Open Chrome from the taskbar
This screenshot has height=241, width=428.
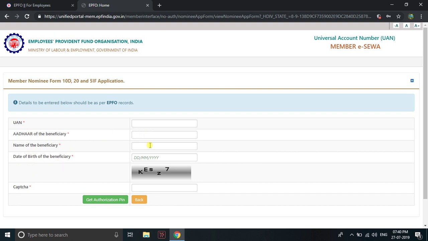pyautogui.click(x=177, y=235)
